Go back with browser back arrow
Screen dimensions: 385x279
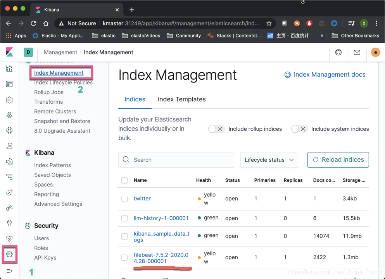pos(9,23)
